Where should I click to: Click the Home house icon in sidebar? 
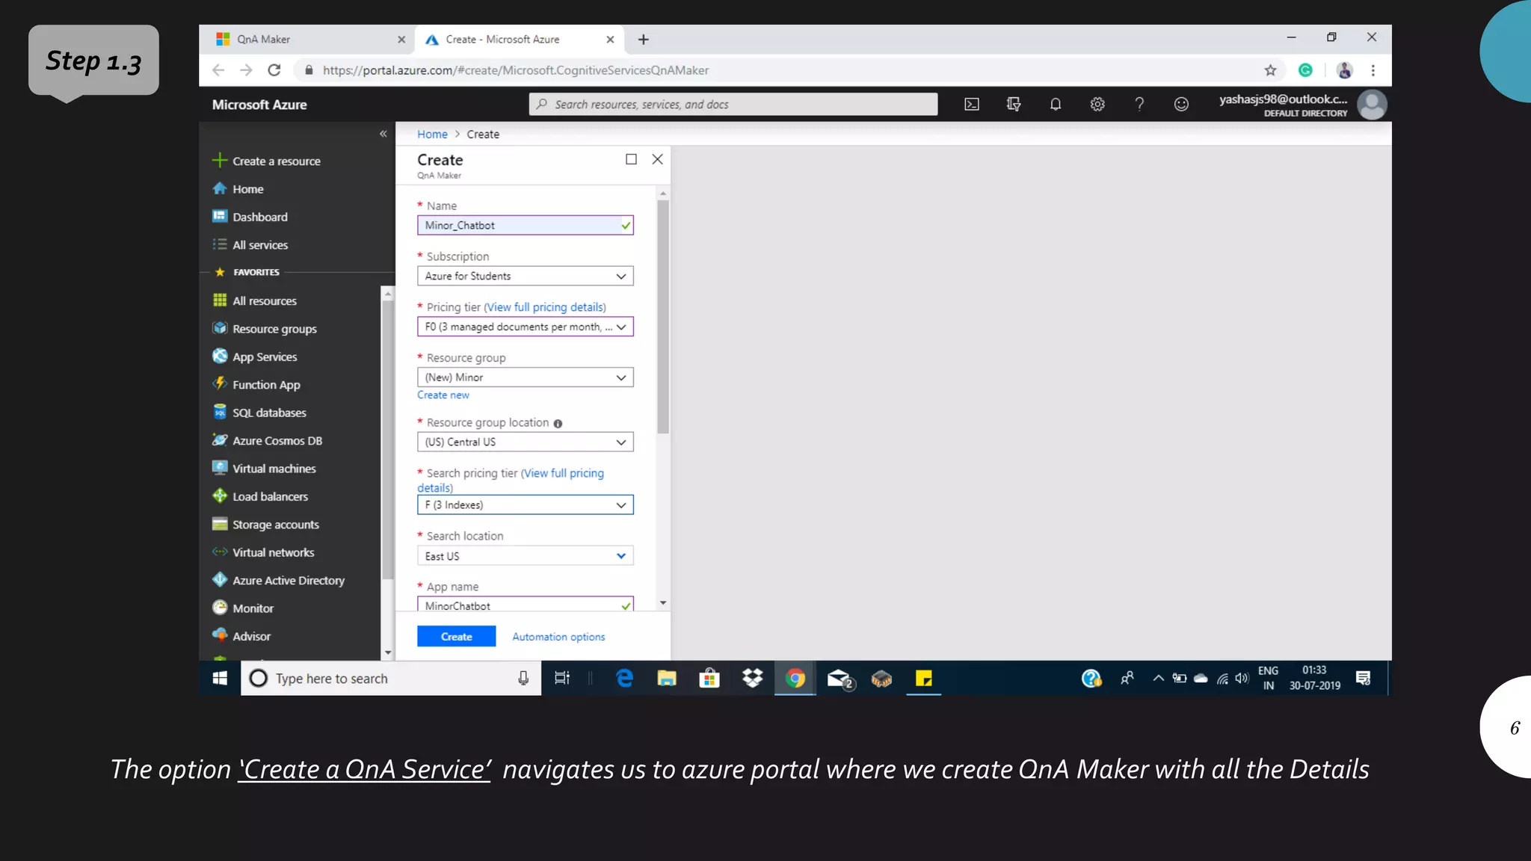[x=220, y=188]
